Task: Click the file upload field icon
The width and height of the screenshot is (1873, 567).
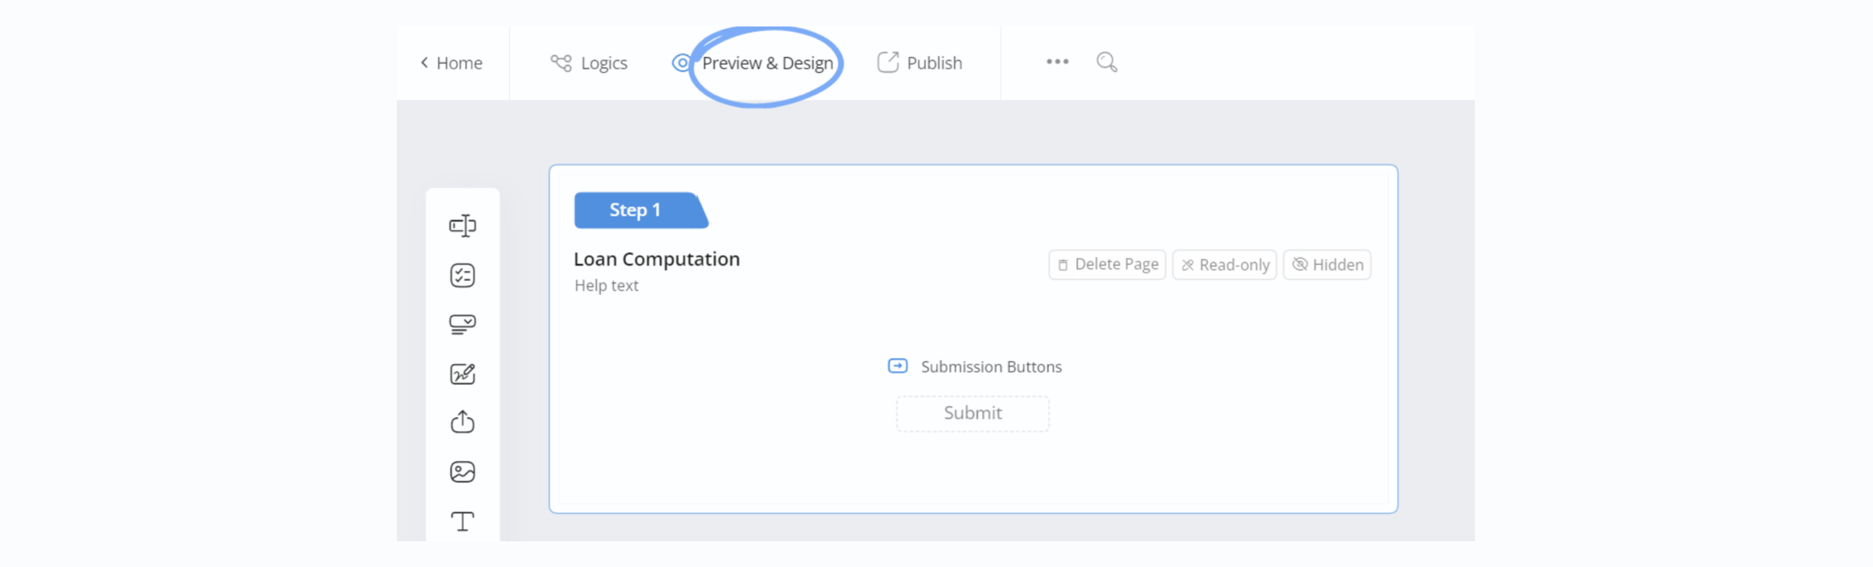Action: pos(462,422)
